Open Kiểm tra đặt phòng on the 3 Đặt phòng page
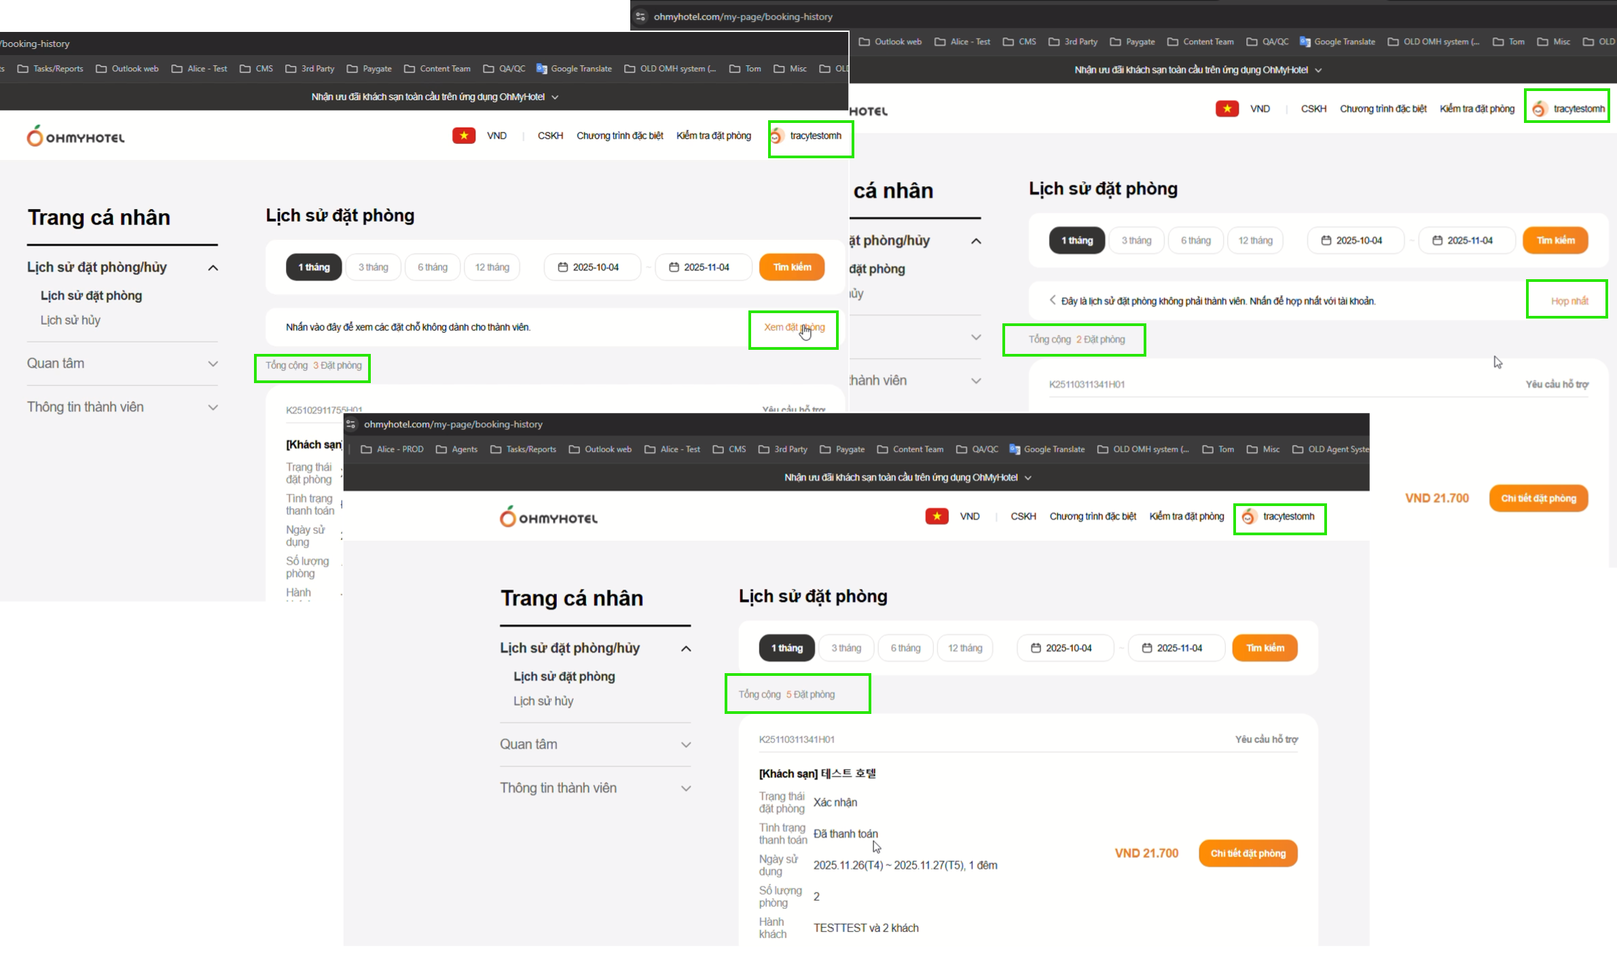Viewport: 1617px width, 970px height. click(x=713, y=136)
